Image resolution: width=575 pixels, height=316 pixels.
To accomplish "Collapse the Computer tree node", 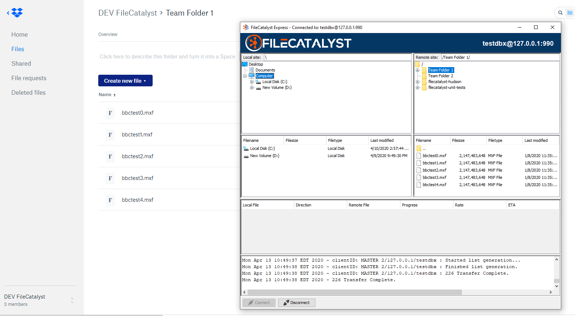I will (x=245, y=76).
